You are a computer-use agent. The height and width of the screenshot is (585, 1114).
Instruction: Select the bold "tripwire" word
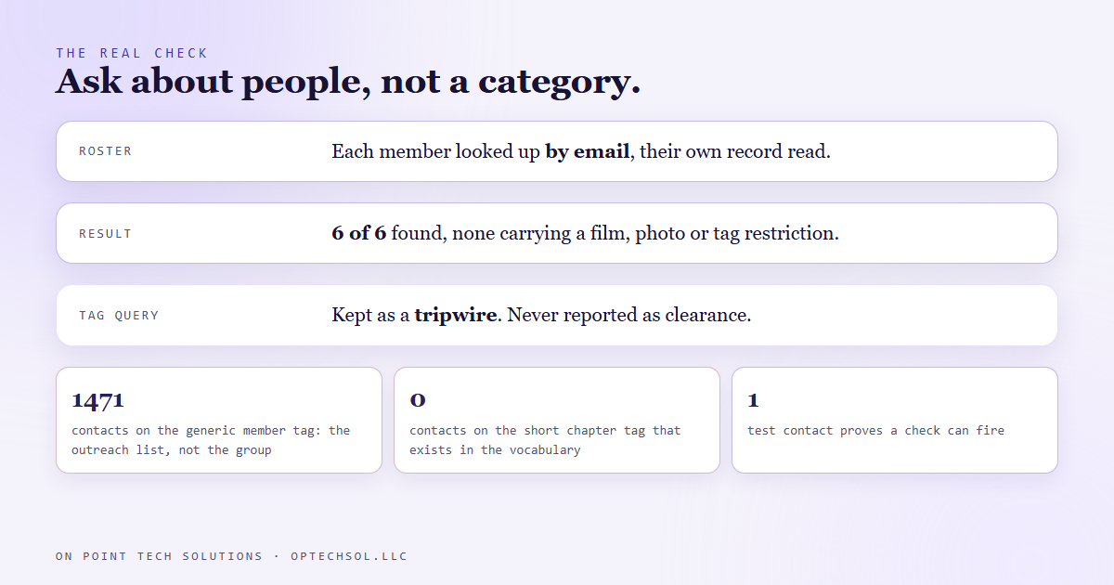point(456,315)
